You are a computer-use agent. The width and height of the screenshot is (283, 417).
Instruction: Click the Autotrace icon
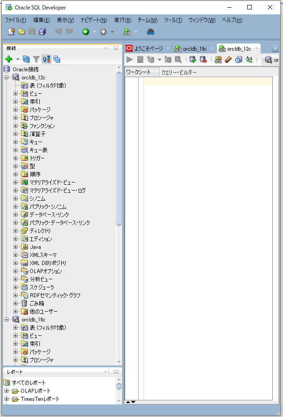point(168,60)
